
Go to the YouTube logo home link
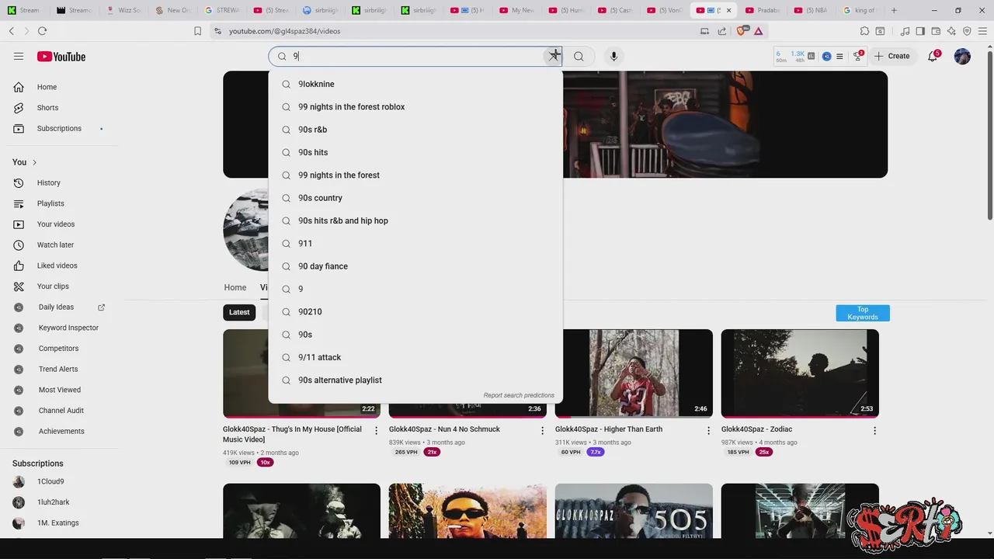(61, 57)
